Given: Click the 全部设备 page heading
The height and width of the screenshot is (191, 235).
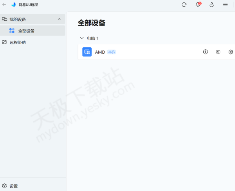Looking at the screenshot, I should pyautogui.click(x=92, y=23).
